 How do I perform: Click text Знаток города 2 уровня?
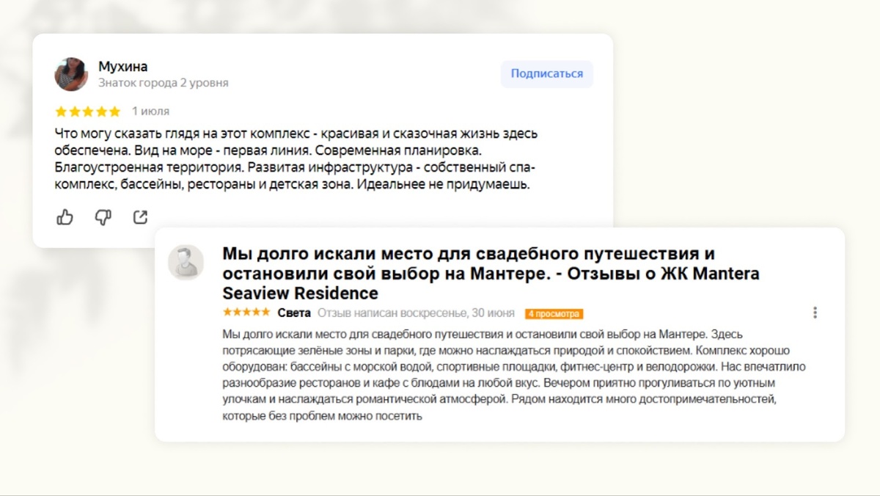(164, 83)
